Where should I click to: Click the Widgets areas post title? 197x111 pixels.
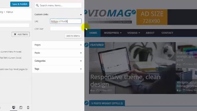tap(187, 84)
